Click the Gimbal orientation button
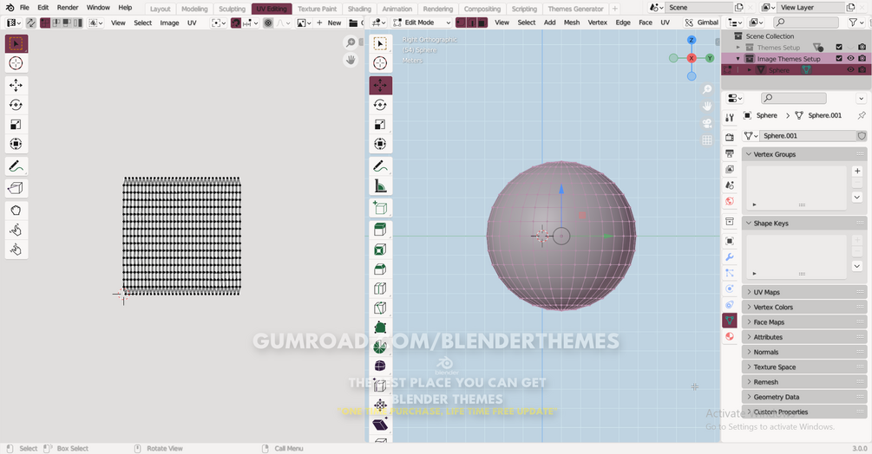 701,23
